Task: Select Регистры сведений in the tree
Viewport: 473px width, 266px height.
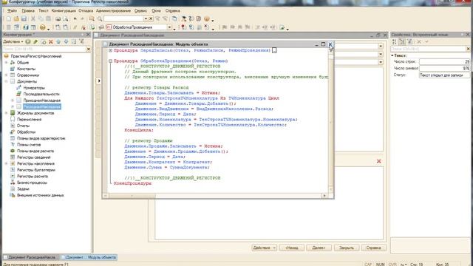Action: (x=33, y=157)
